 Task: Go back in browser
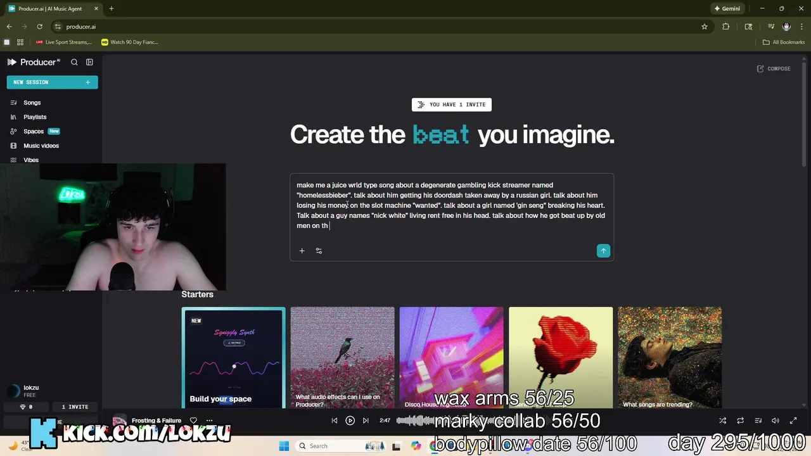(x=10, y=27)
